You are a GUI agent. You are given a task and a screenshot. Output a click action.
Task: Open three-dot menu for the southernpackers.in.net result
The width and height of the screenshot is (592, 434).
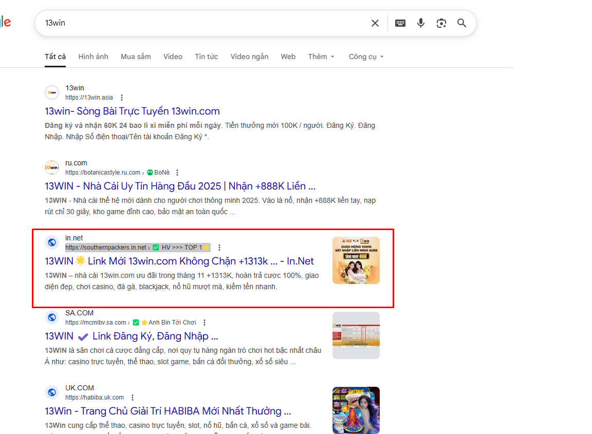pyautogui.click(x=219, y=248)
